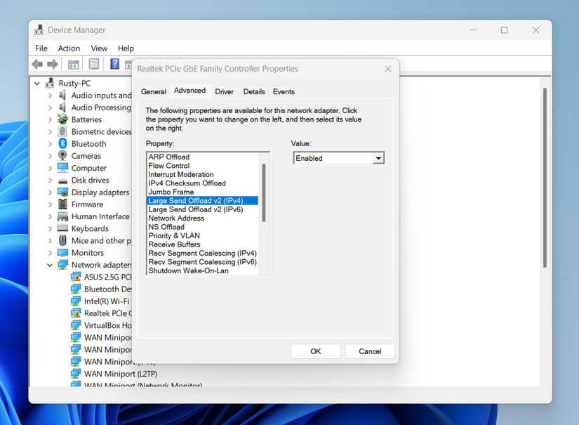The image size is (579, 425).
Task: Click the Device Manager title bar icon
Action: (x=39, y=30)
